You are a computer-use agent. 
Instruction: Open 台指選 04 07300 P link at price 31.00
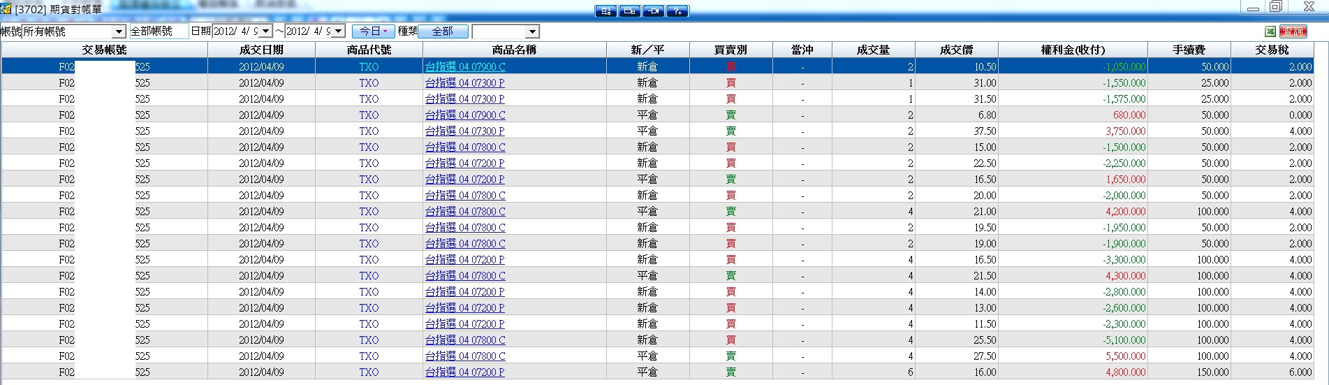point(465,82)
